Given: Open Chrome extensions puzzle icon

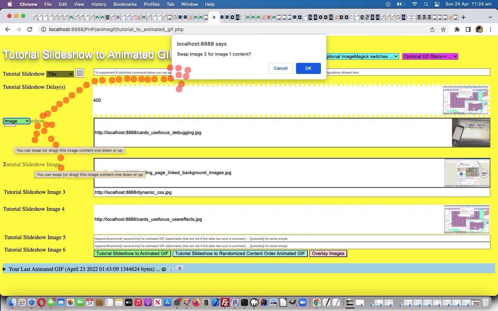Looking at the screenshot, I should tap(457, 29).
